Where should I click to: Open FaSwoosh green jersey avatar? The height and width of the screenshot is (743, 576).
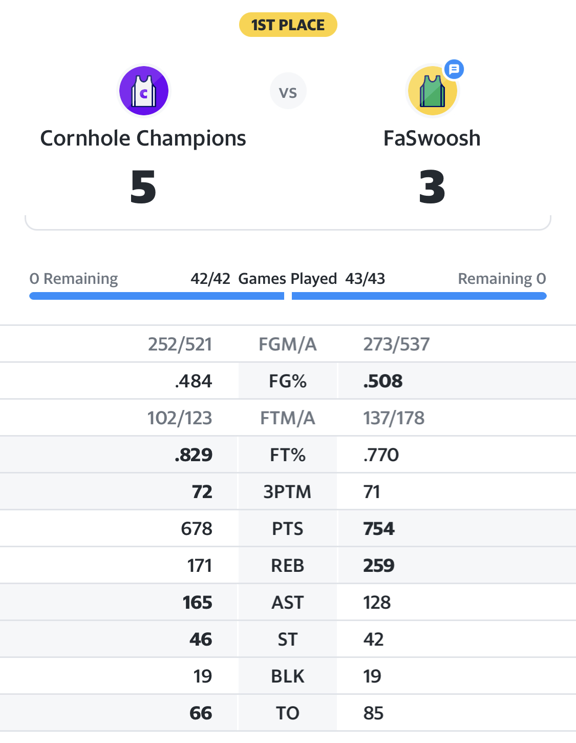pyautogui.click(x=433, y=91)
